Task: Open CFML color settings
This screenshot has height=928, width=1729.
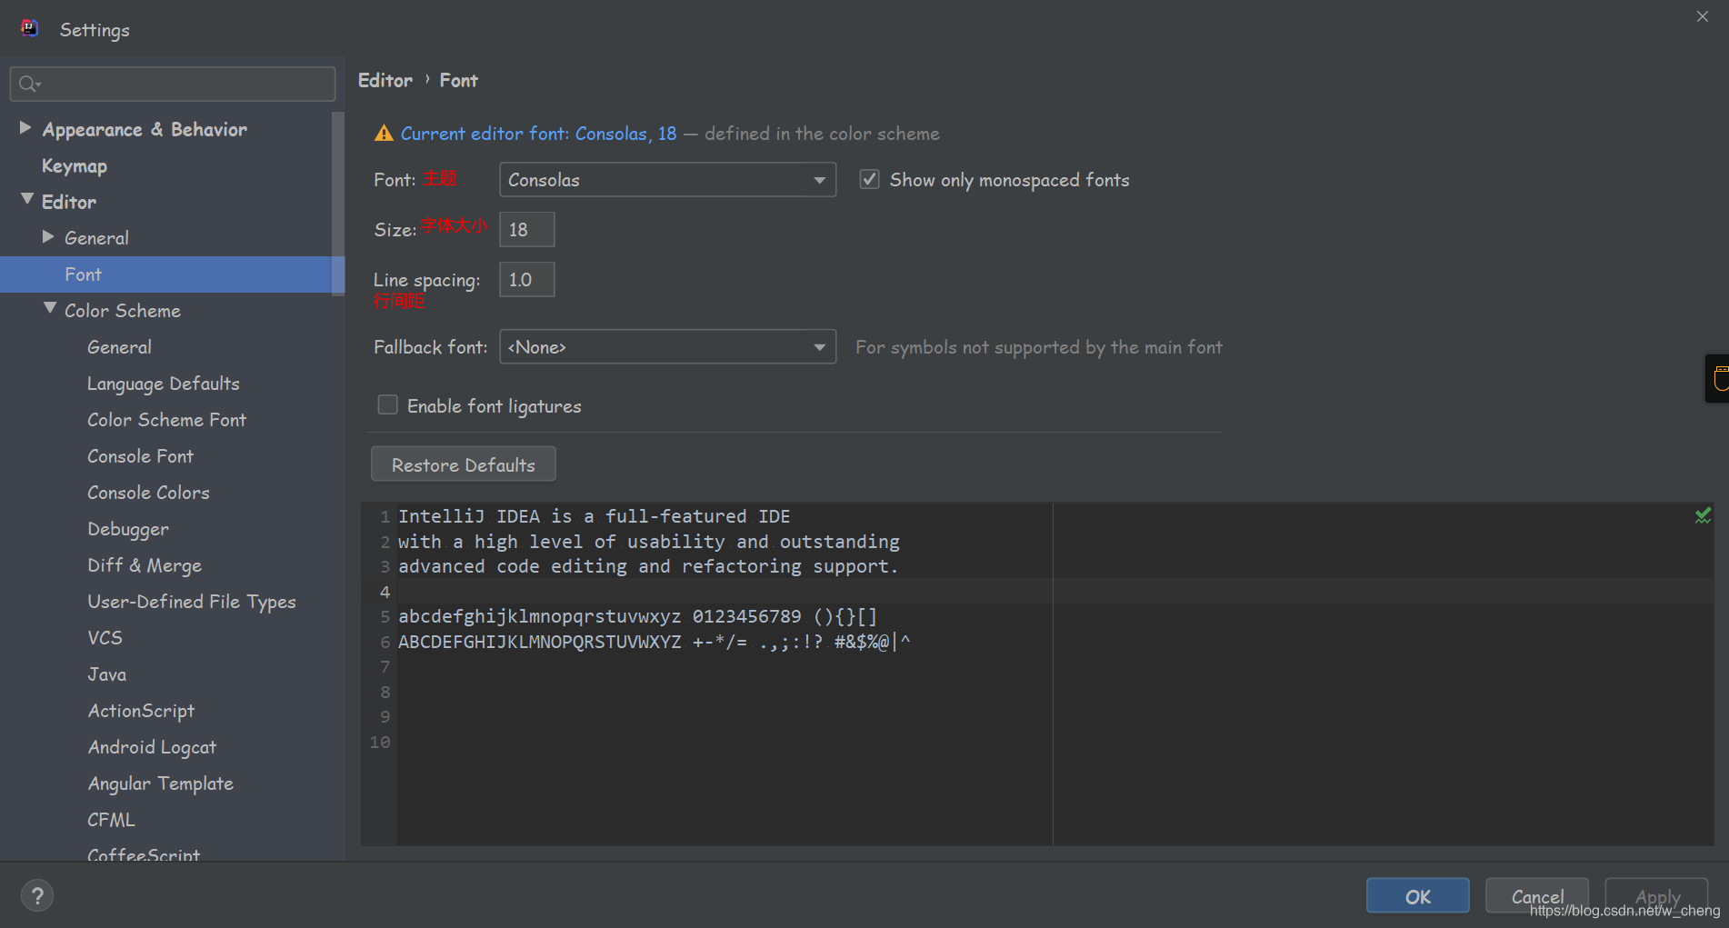Action: [x=111, y=820]
